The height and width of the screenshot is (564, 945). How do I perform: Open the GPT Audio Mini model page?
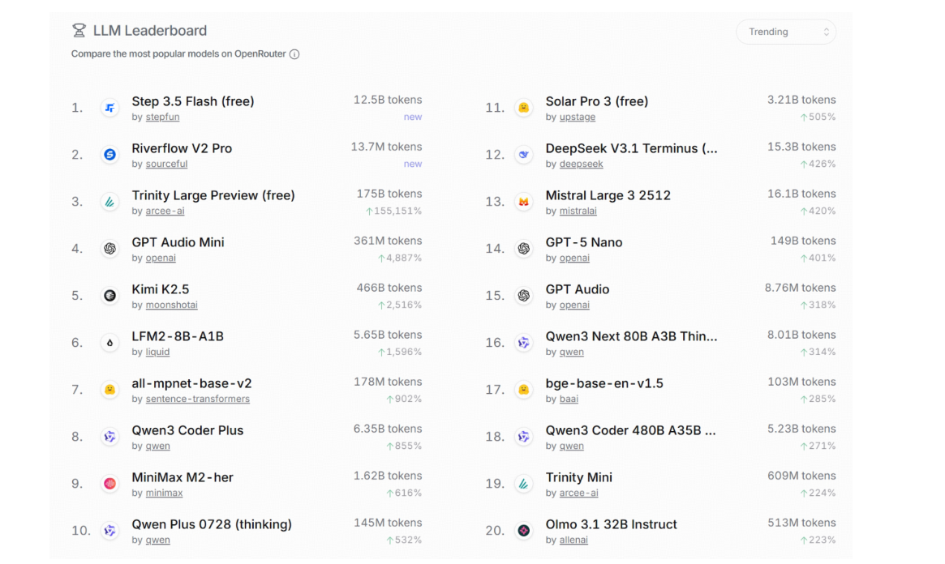(178, 242)
